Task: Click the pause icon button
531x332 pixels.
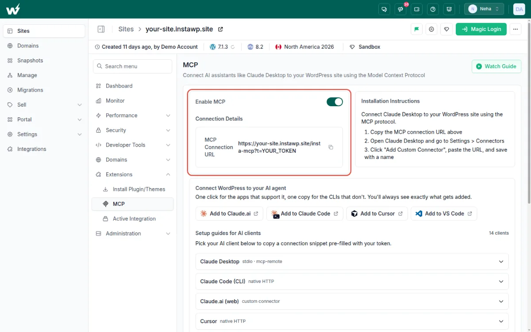Action: pos(431,29)
